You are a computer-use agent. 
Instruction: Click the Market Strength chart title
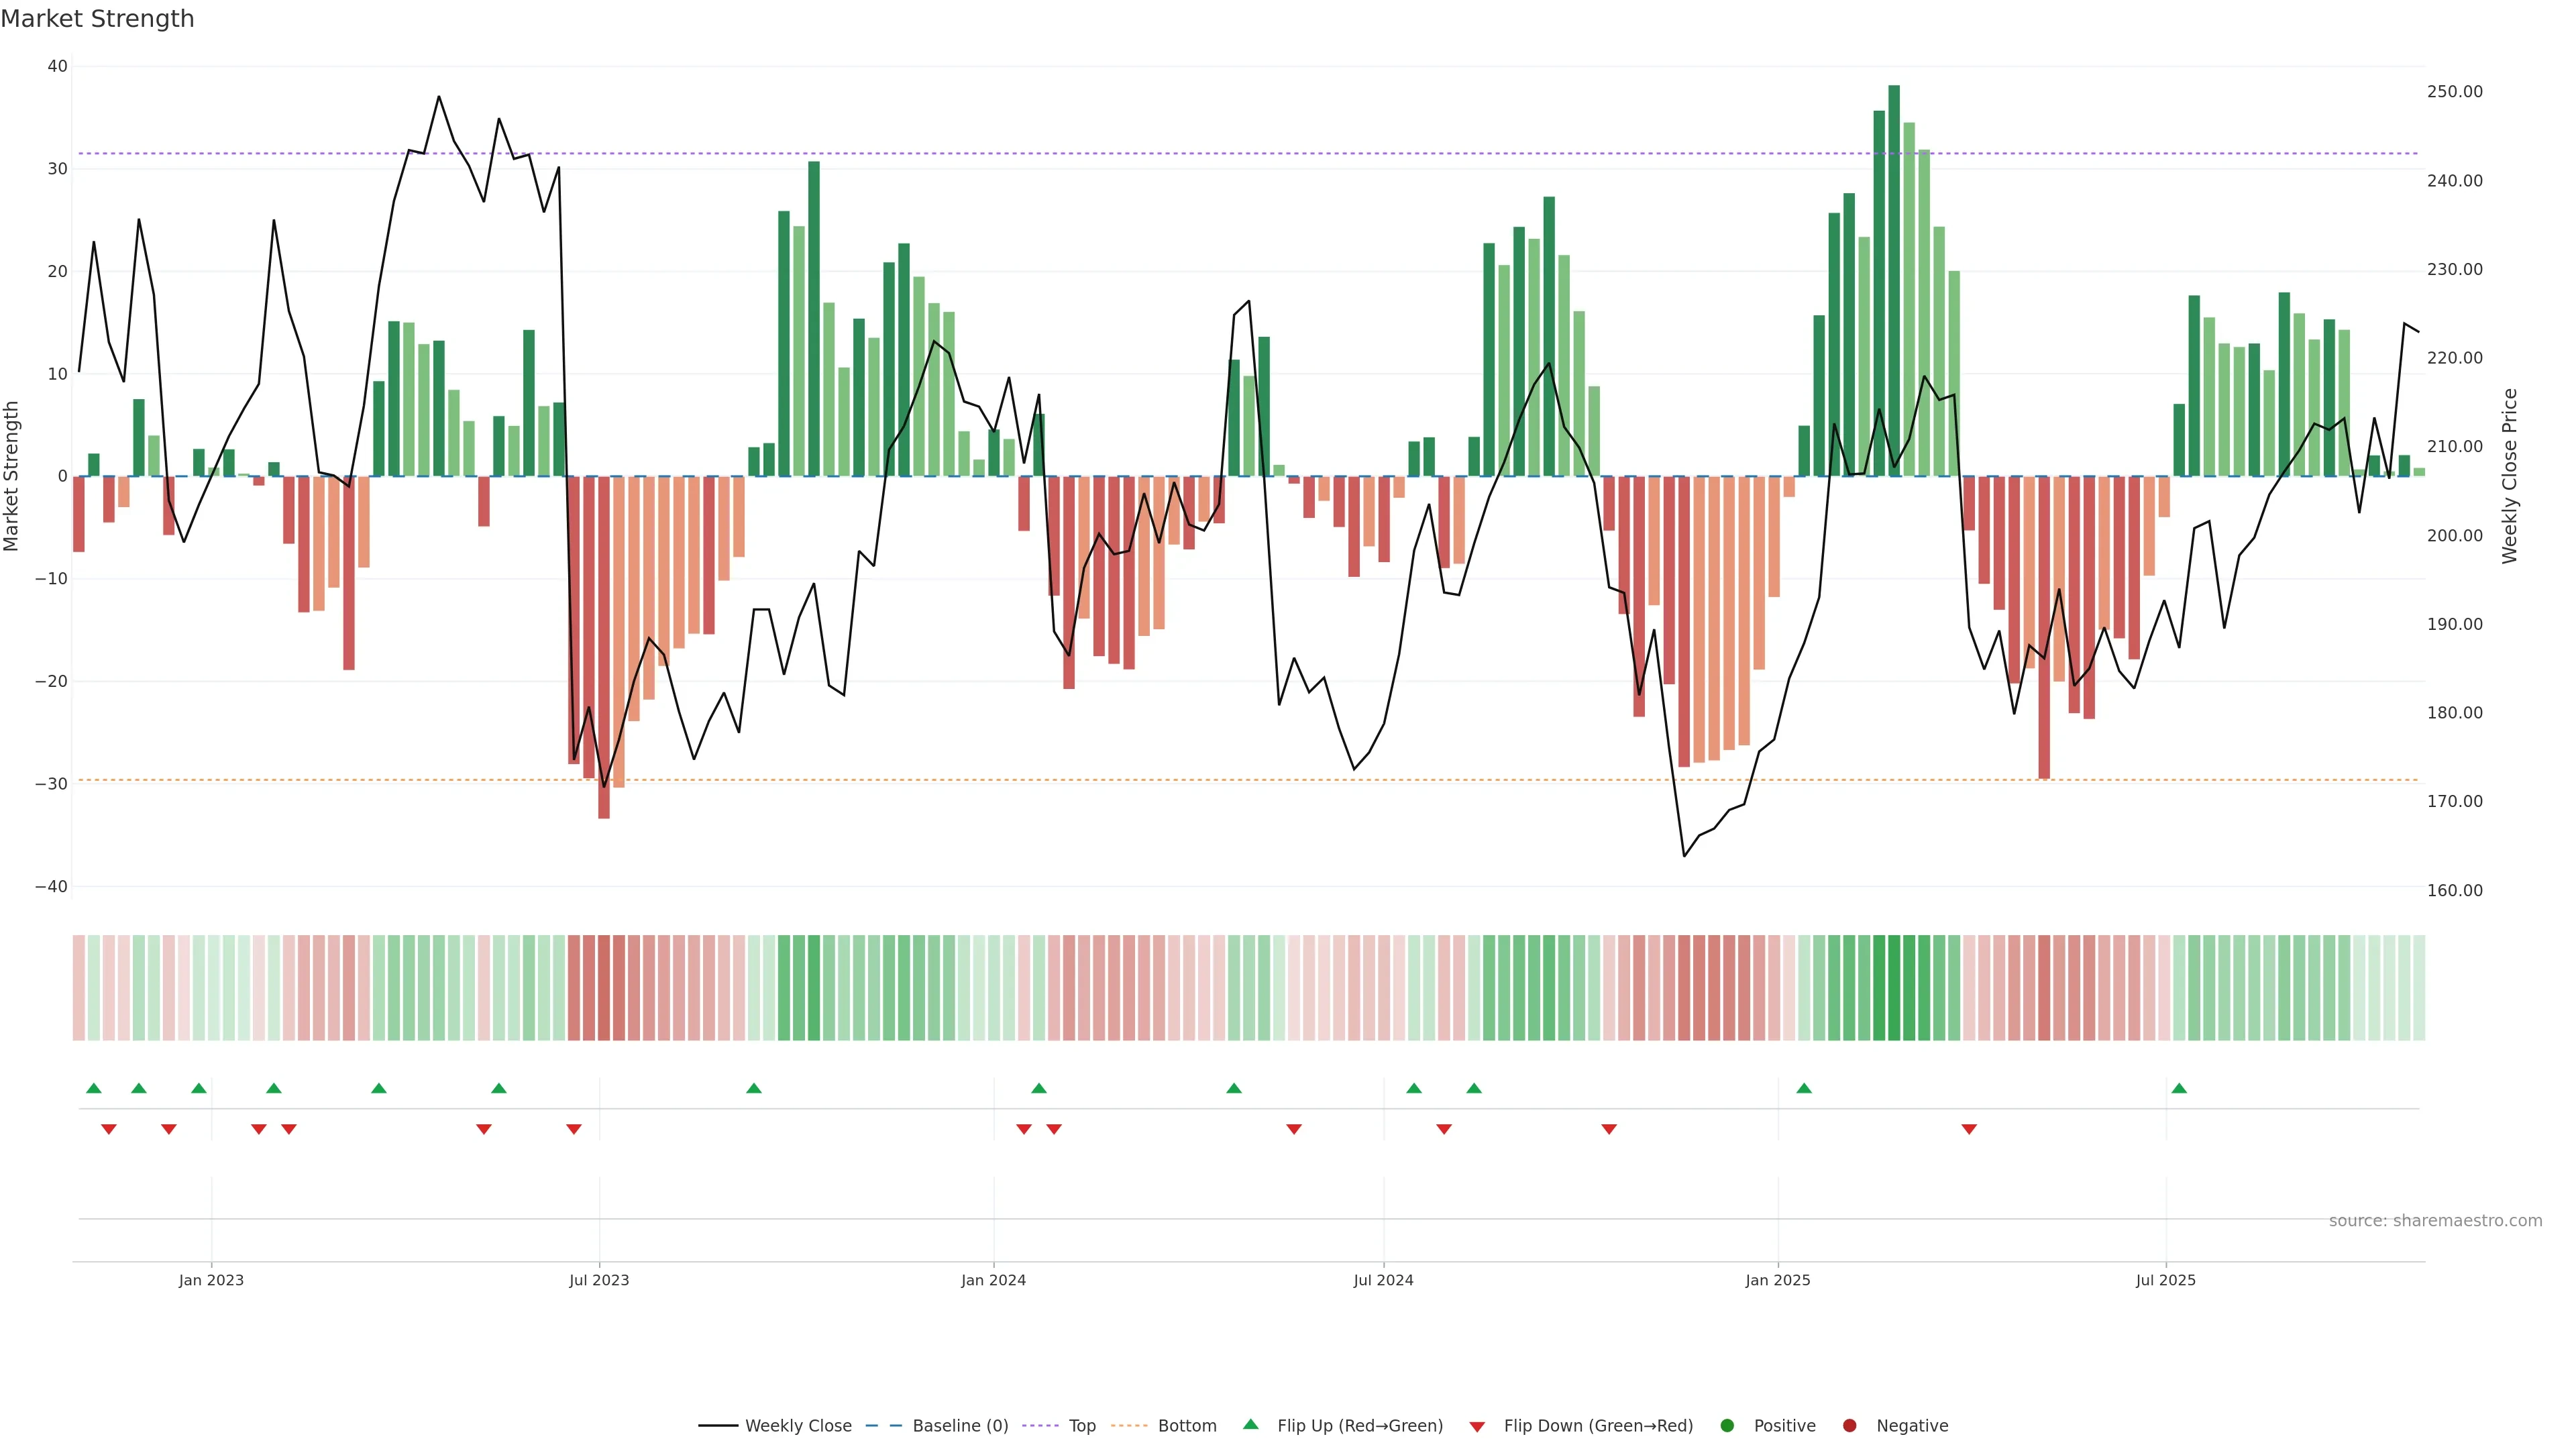click(x=97, y=19)
